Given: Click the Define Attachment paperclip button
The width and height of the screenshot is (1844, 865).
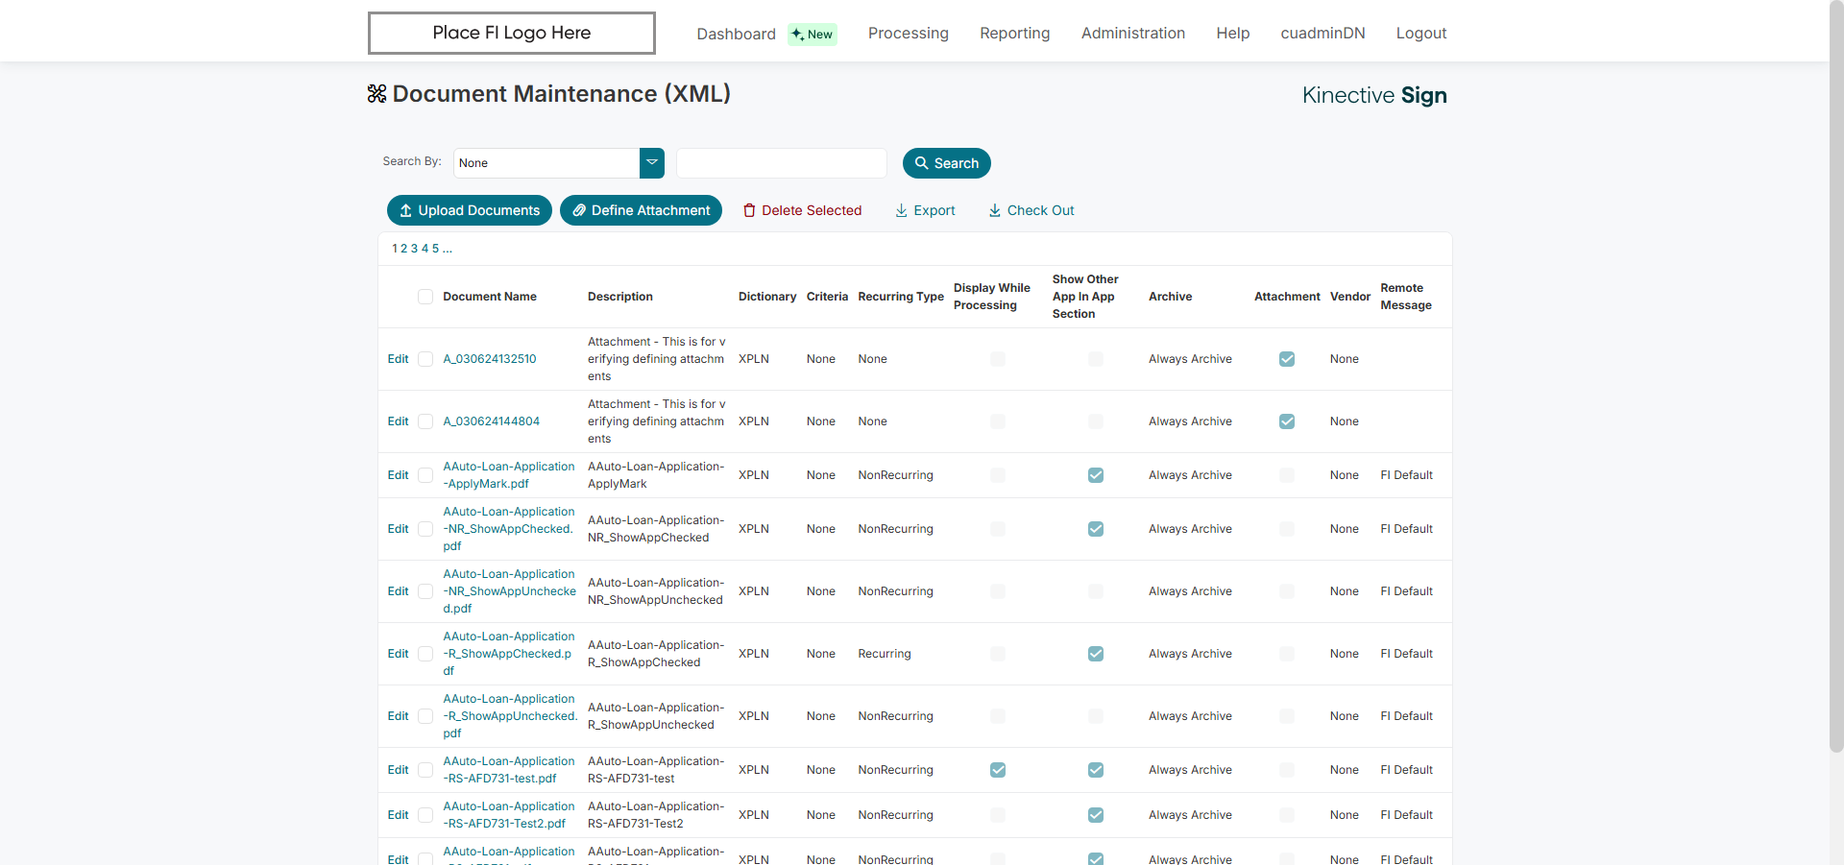Looking at the screenshot, I should [x=641, y=210].
